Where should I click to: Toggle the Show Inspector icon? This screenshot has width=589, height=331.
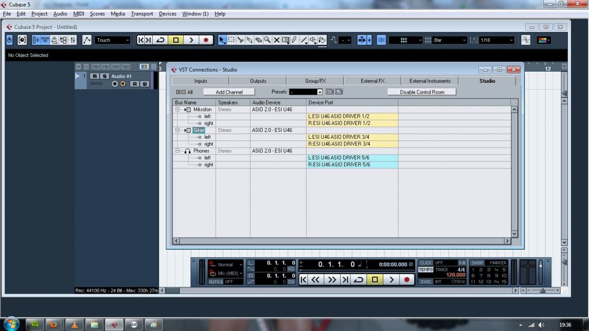(36, 40)
